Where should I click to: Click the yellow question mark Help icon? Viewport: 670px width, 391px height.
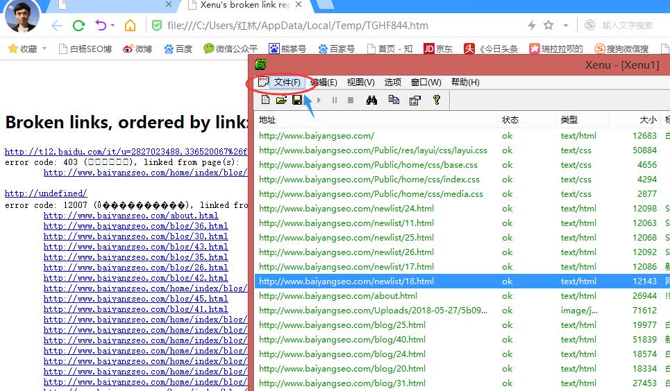pos(436,100)
